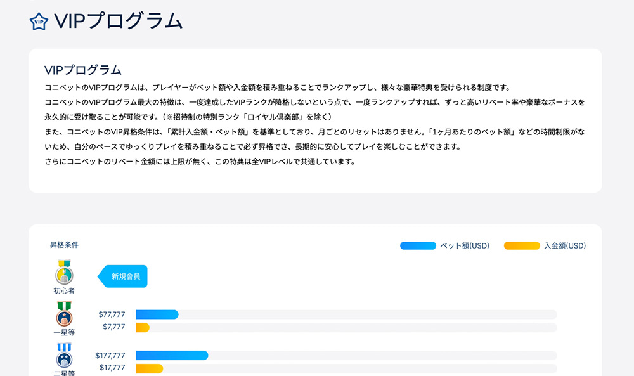This screenshot has width=634, height=376.
Task: Click the $7,777 orange deposit progress bar
Action: [x=143, y=327]
